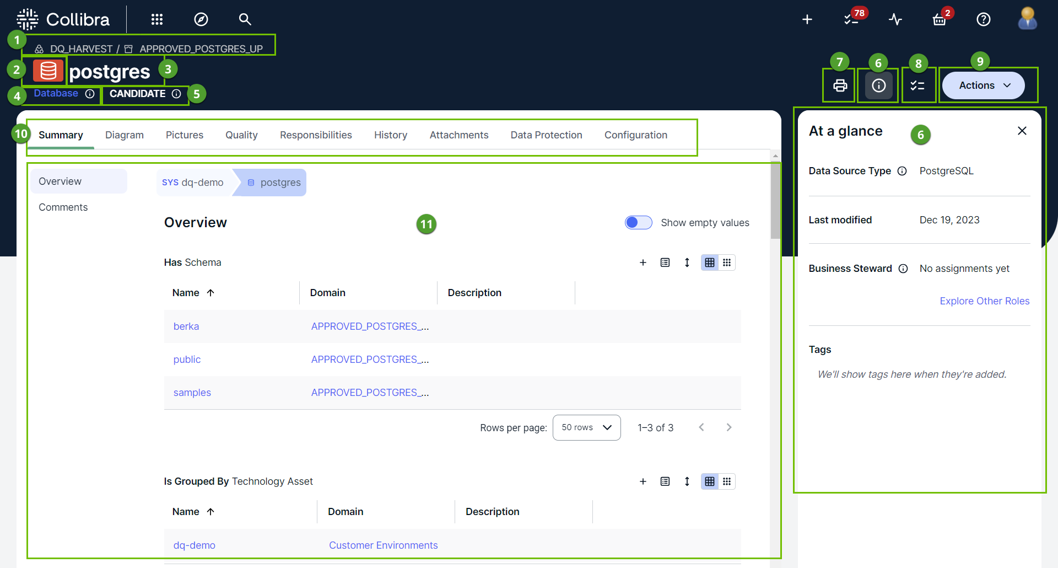Open the apps grid menu icon
The image size is (1058, 568).
pyautogui.click(x=157, y=20)
